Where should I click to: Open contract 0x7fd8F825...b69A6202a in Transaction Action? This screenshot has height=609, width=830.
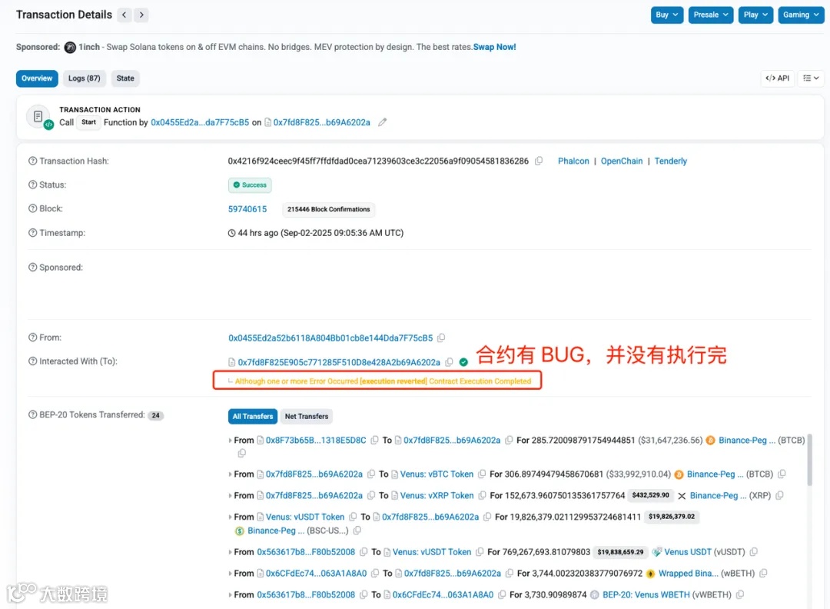click(322, 122)
